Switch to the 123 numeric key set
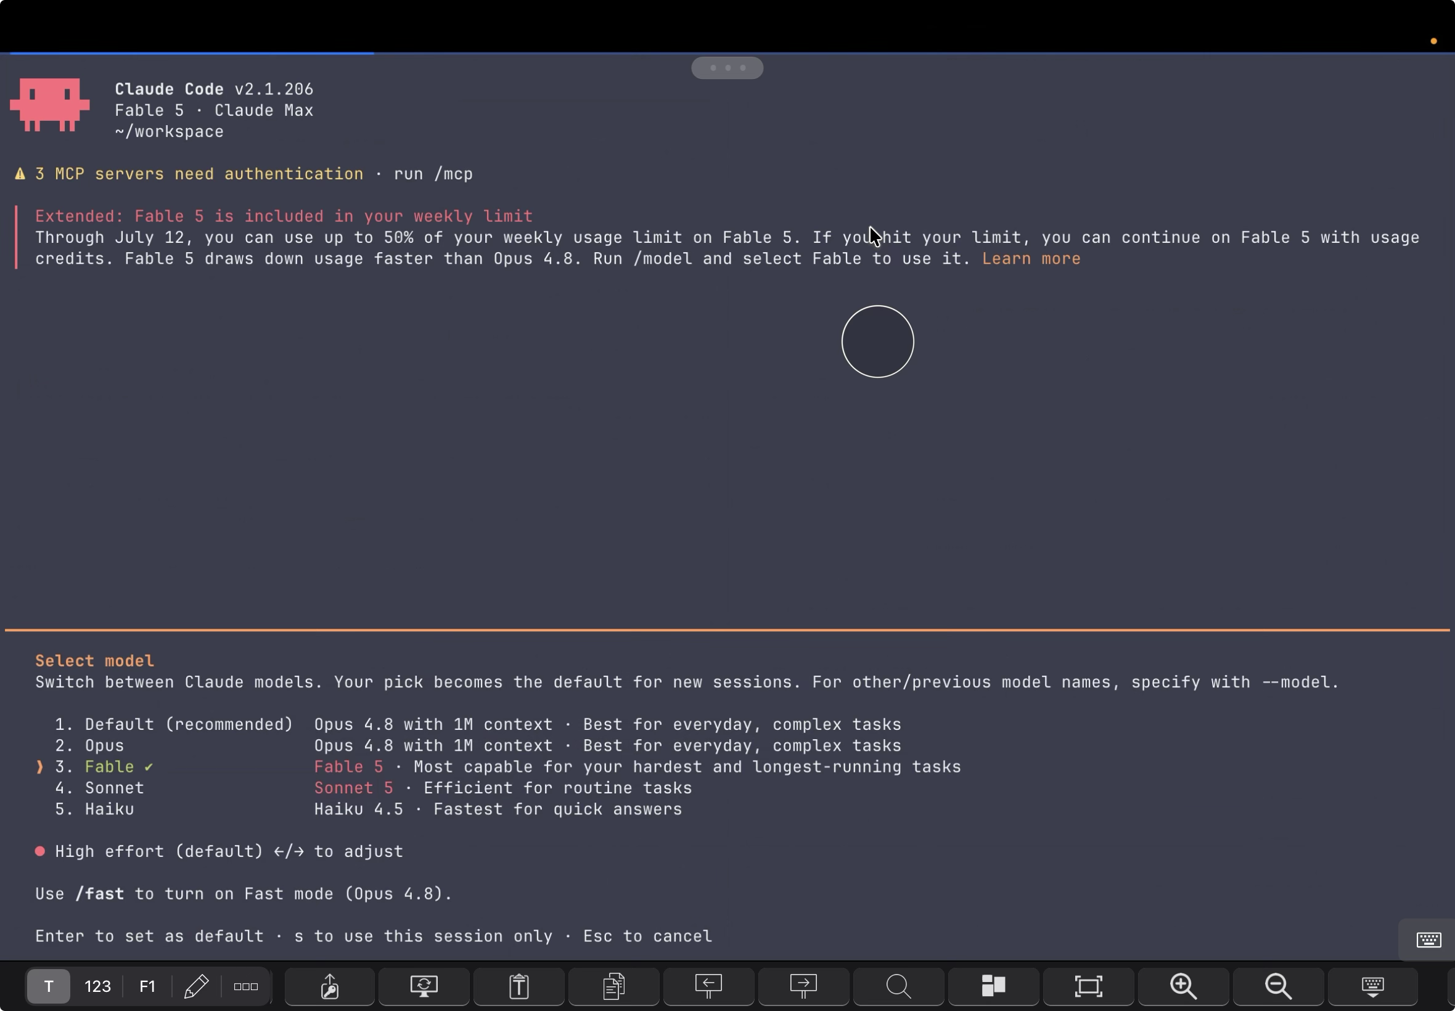This screenshot has width=1455, height=1011. click(97, 986)
